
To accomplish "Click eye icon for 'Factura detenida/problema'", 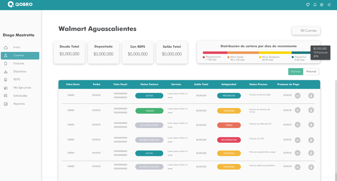I will 298,167.
